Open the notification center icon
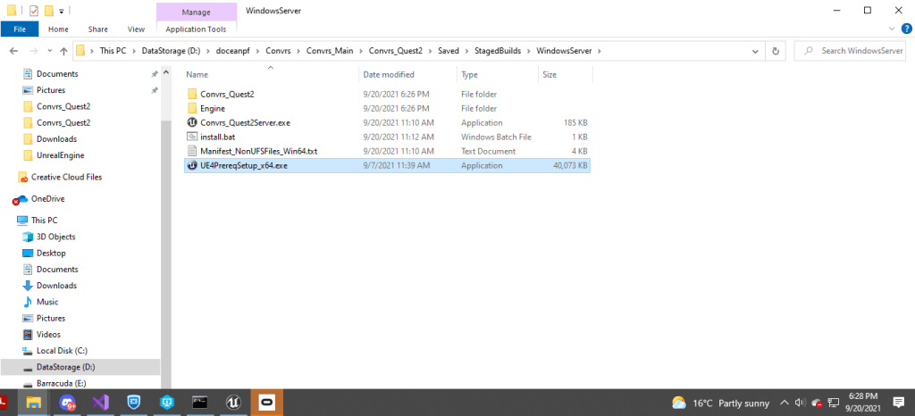This screenshot has height=416, width=915. pyautogui.click(x=896, y=402)
